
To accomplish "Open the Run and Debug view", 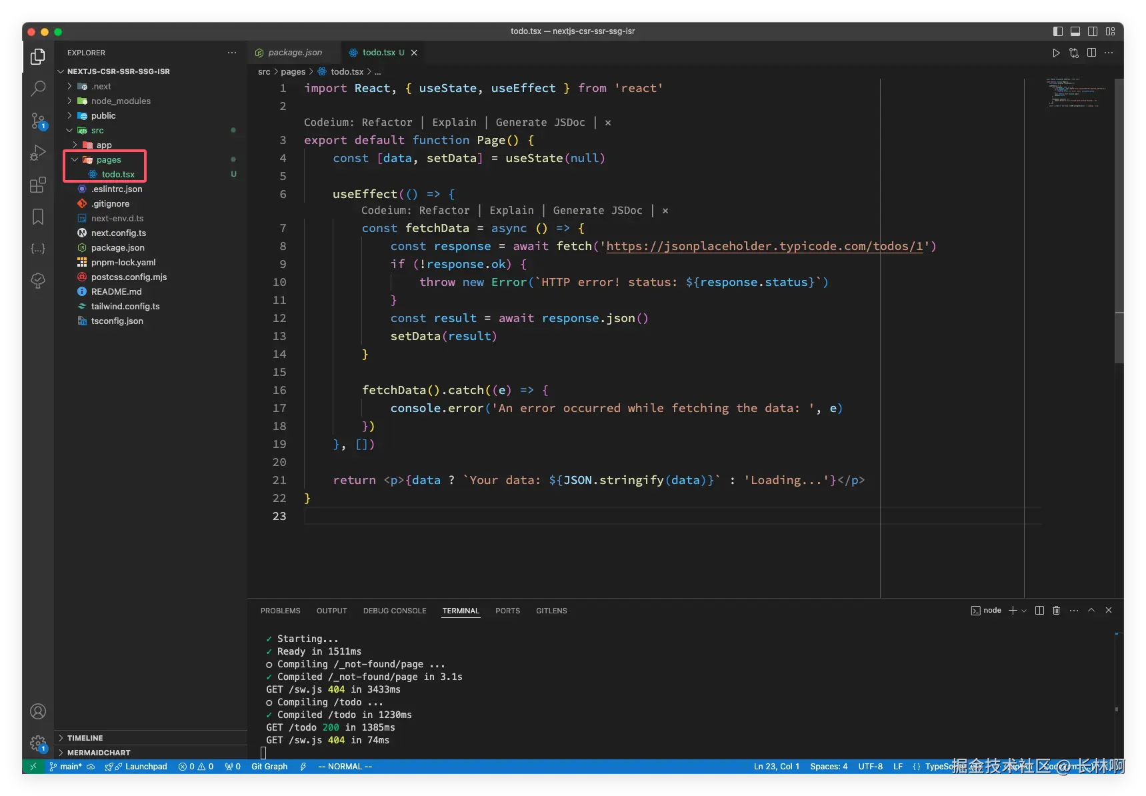I will click(38, 153).
